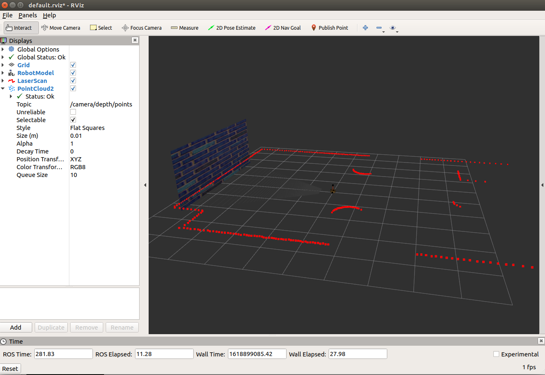Open the Help menu
The image size is (545, 375).
coord(49,15)
